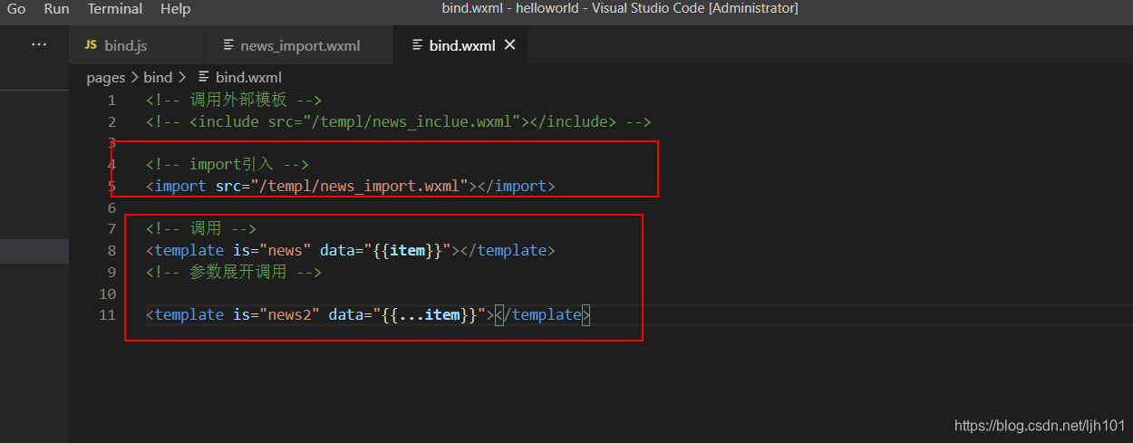
Task: Open the Run menu
Action: (x=56, y=9)
